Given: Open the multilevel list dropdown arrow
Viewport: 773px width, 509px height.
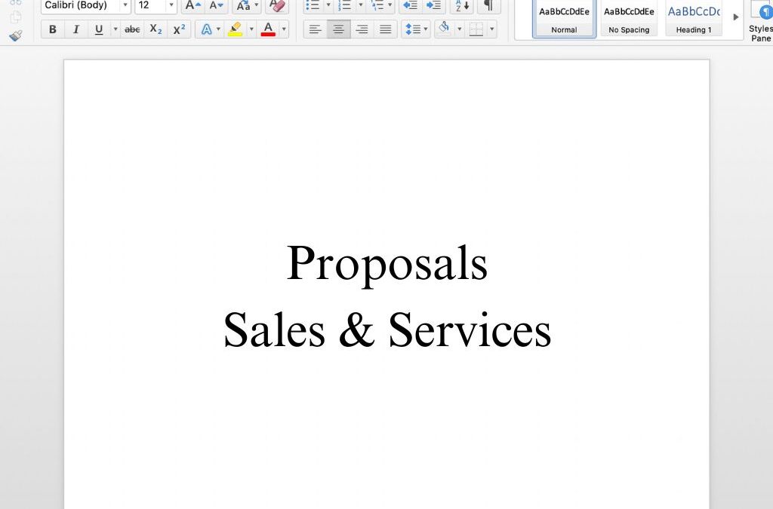Looking at the screenshot, I should pyautogui.click(x=390, y=5).
